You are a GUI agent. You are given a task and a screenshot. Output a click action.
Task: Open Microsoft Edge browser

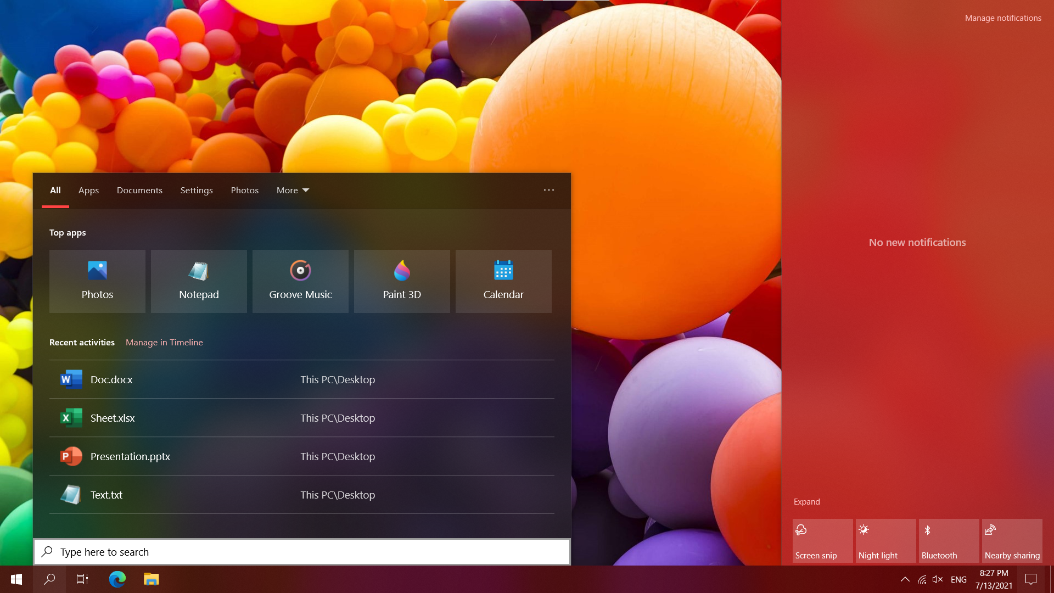click(x=117, y=579)
